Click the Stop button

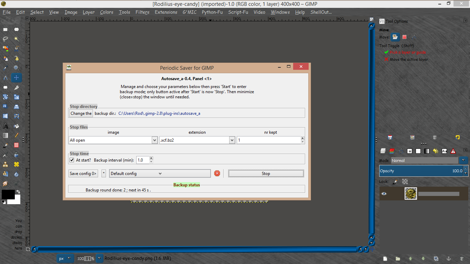pos(266,174)
